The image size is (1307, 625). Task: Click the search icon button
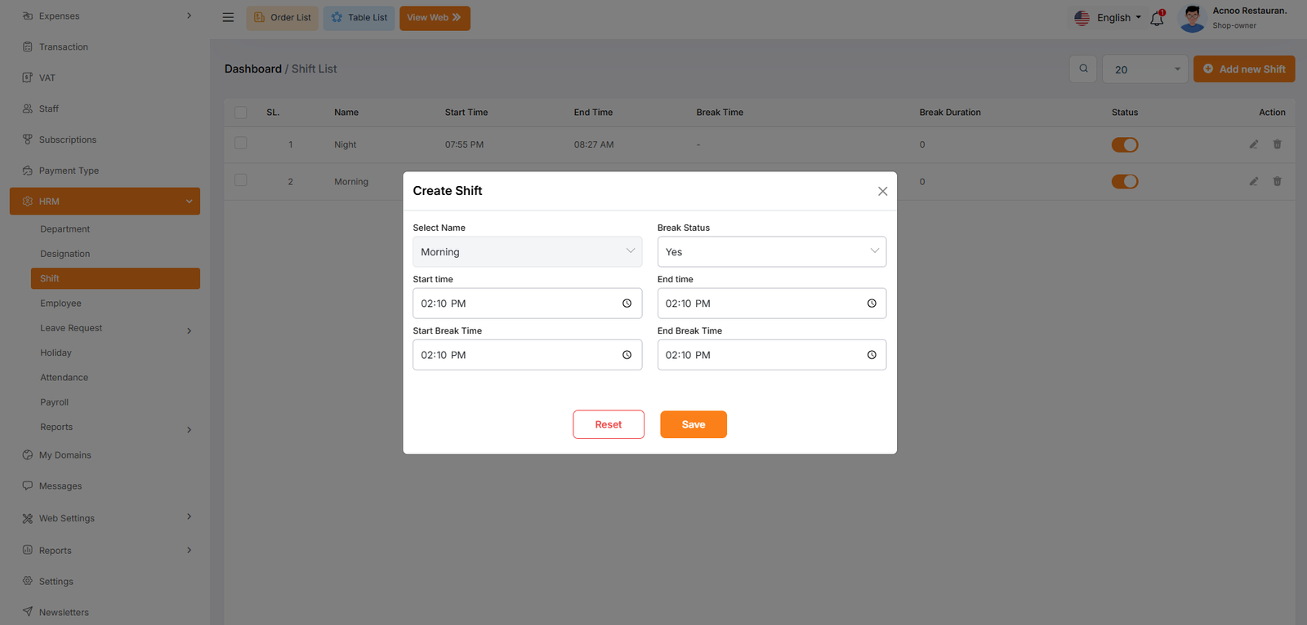pyautogui.click(x=1083, y=69)
